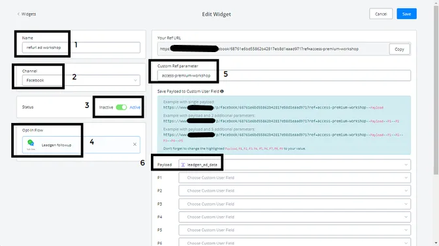The width and height of the screenshot is (439, 246).
Task: Edit the Custom Ref parameter field
Action: click(x=284, y=75)
